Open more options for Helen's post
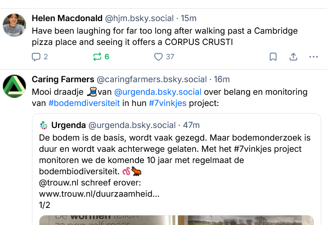Image resolution: width=327 pixels, height=225 pixels. (314, 57)
